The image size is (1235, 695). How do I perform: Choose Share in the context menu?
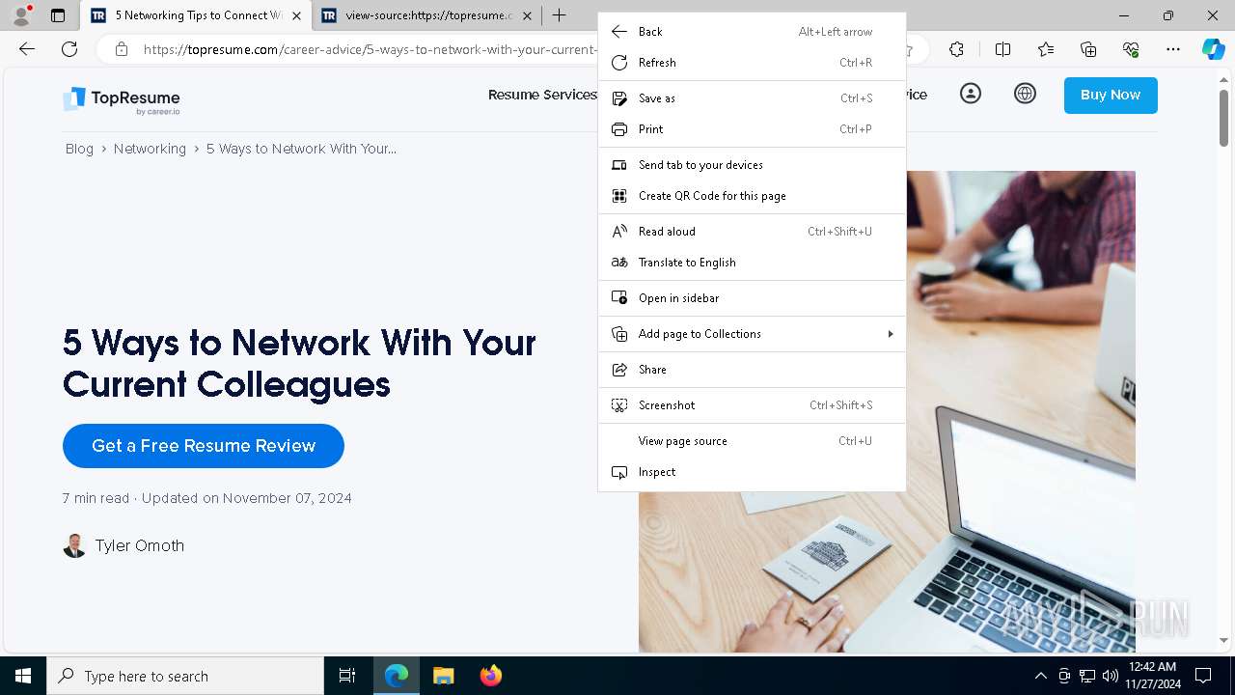click(752, 370)
